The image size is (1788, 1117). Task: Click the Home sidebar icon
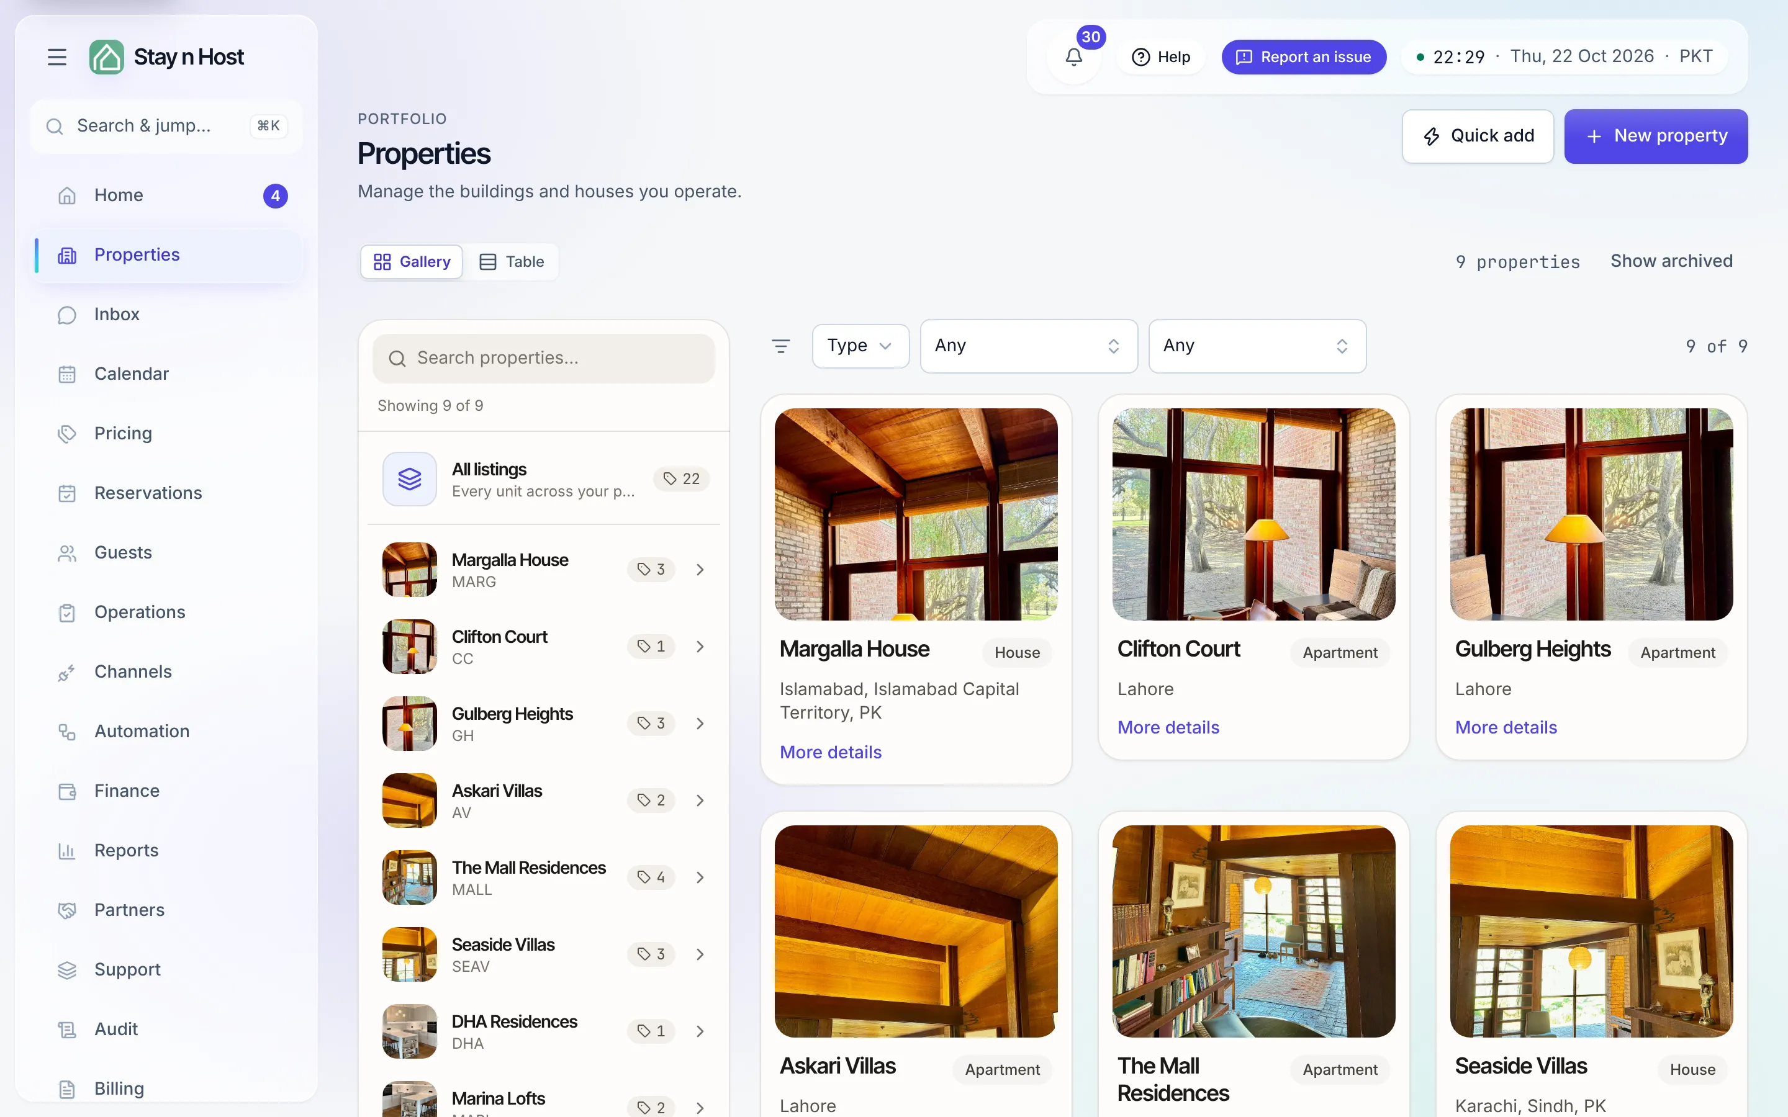[67, 195]
